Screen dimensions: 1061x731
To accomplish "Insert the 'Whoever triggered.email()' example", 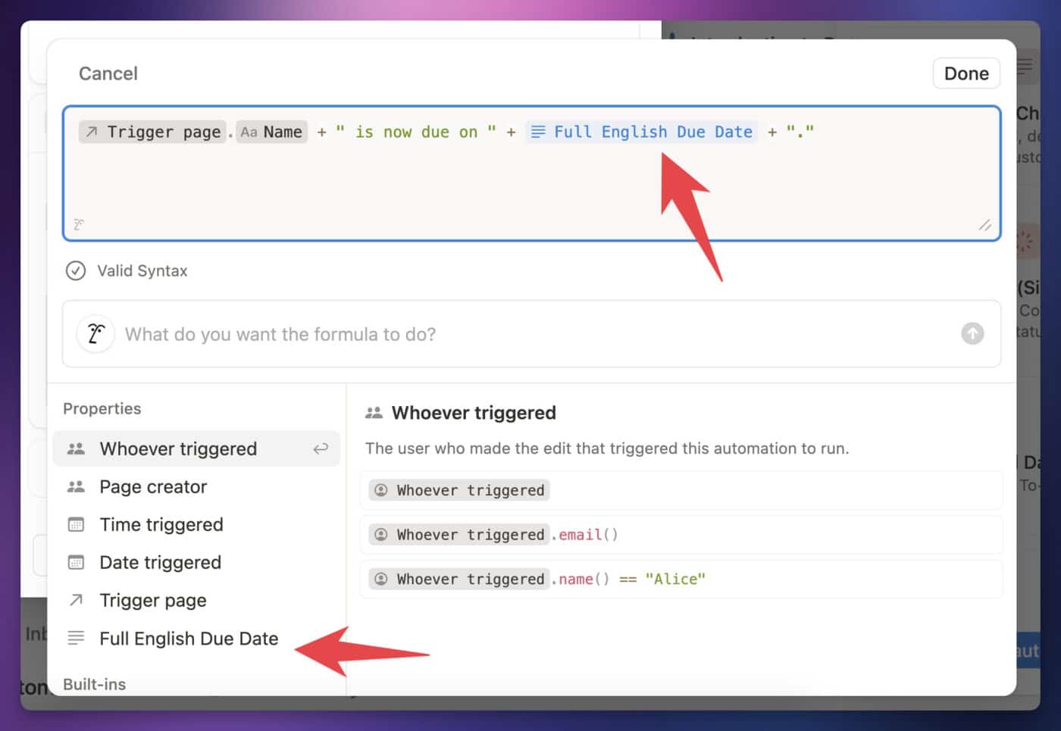I will click(681, 535).
